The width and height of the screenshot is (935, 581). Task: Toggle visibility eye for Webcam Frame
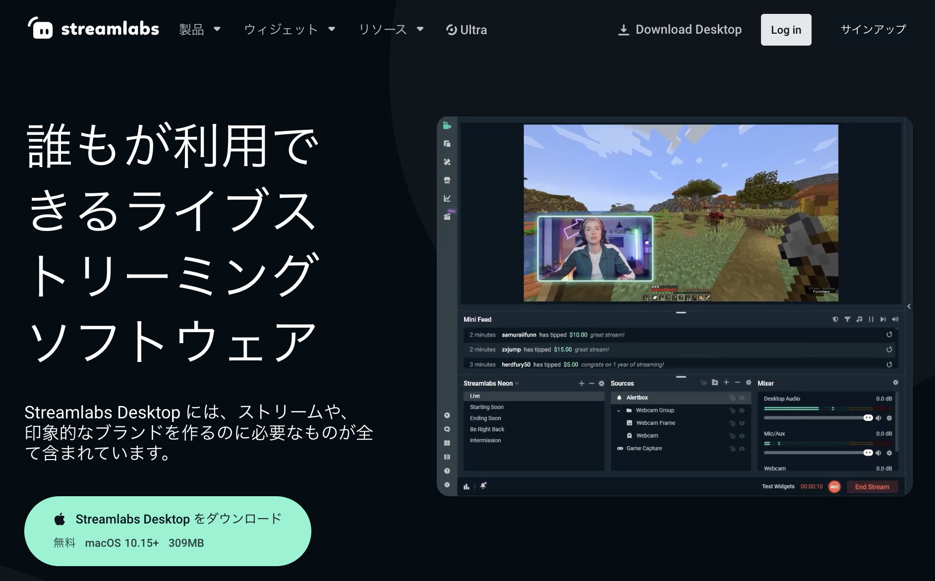[742, 423]
